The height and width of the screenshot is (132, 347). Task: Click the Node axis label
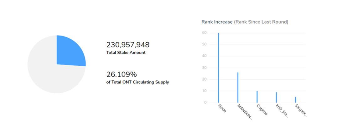pyautogui.click(x=222, y=108)
